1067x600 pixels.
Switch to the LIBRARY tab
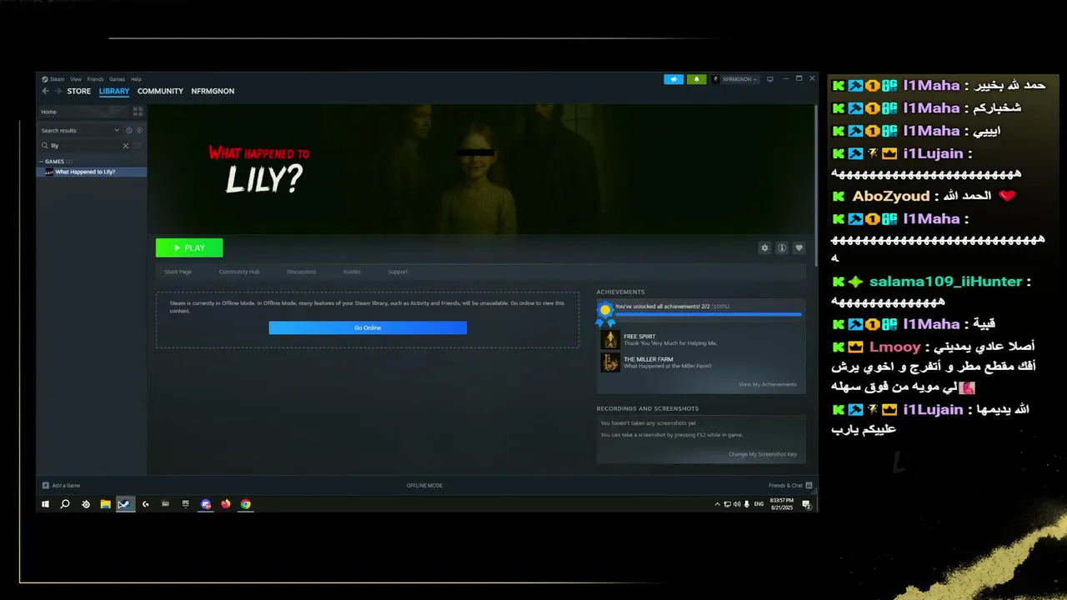pos(114,91)
